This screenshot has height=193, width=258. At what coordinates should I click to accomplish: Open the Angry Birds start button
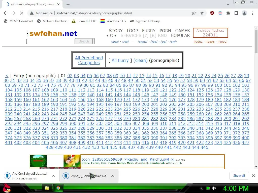pos(6,188)
